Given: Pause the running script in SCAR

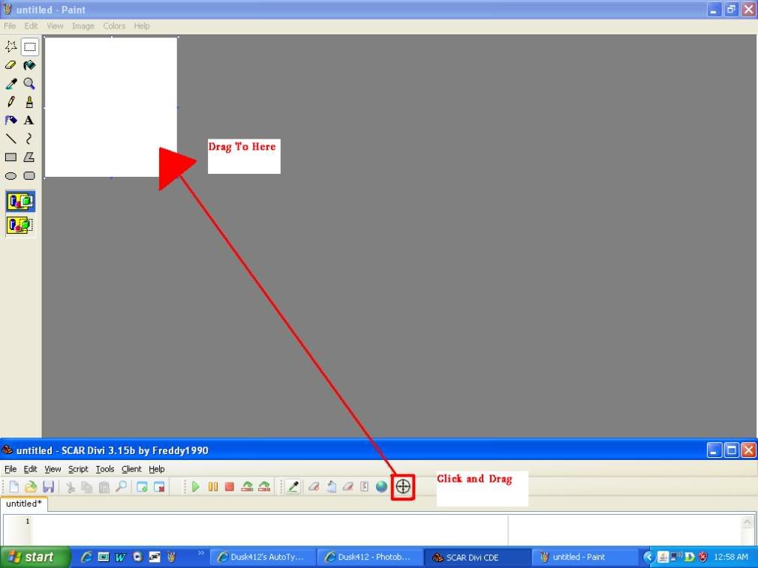Looking at the screenshot, I should tap(213, 487).
